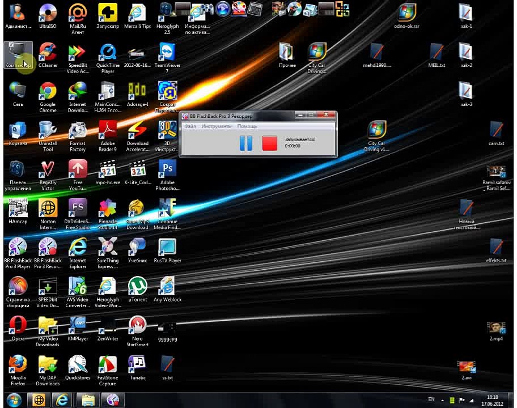Select the Download Accelerator icon
Image resolution: width=517 pixels, height=408 pixels.
[x=138, y=137]
